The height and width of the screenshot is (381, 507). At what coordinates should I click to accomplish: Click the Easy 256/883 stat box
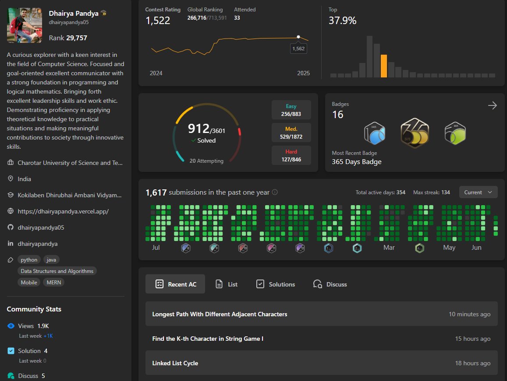[291, 110]
